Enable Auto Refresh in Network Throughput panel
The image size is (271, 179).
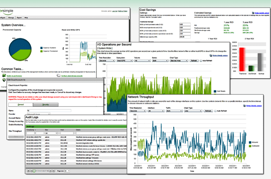tap(215, 111)
